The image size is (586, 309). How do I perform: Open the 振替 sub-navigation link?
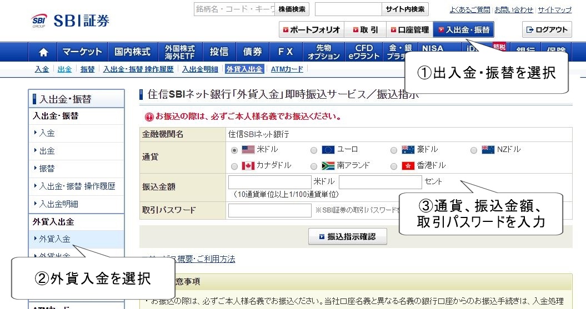[x=87, y=69]
